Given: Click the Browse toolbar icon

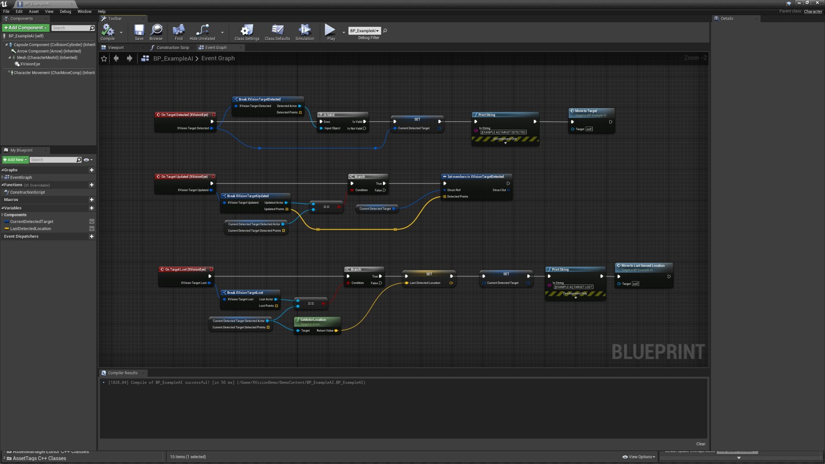Looking at the screenshot, I should 156,31.
